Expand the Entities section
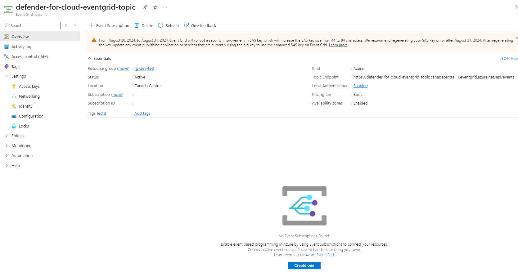This screenshot has width=518, height=277. coord(7,136)
